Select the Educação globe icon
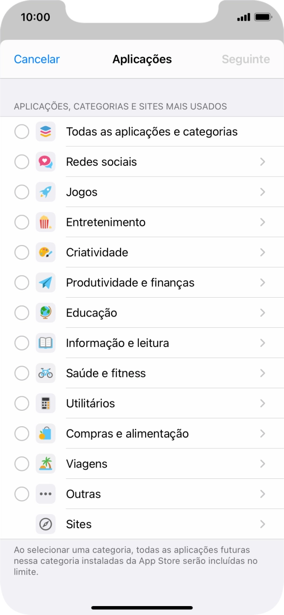 (46, 313)
